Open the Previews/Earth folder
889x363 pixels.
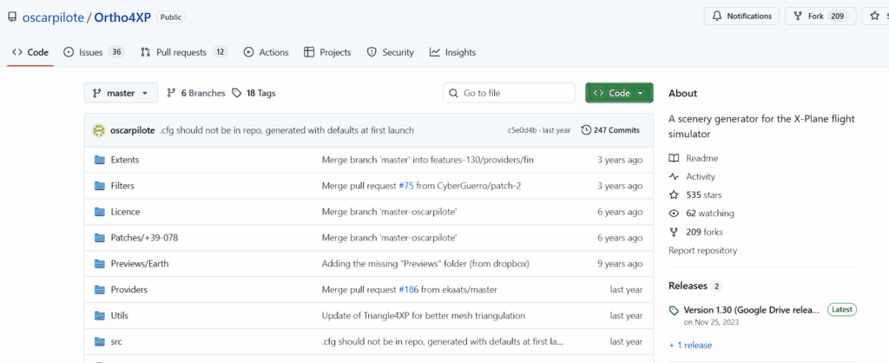(x=140, y=264)
